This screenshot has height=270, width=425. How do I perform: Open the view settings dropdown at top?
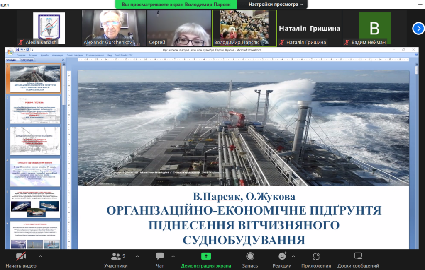[x=276, y=4]
